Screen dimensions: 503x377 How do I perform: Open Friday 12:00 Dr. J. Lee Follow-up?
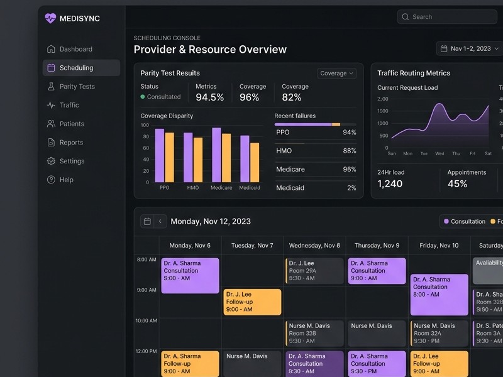(439, 364)
